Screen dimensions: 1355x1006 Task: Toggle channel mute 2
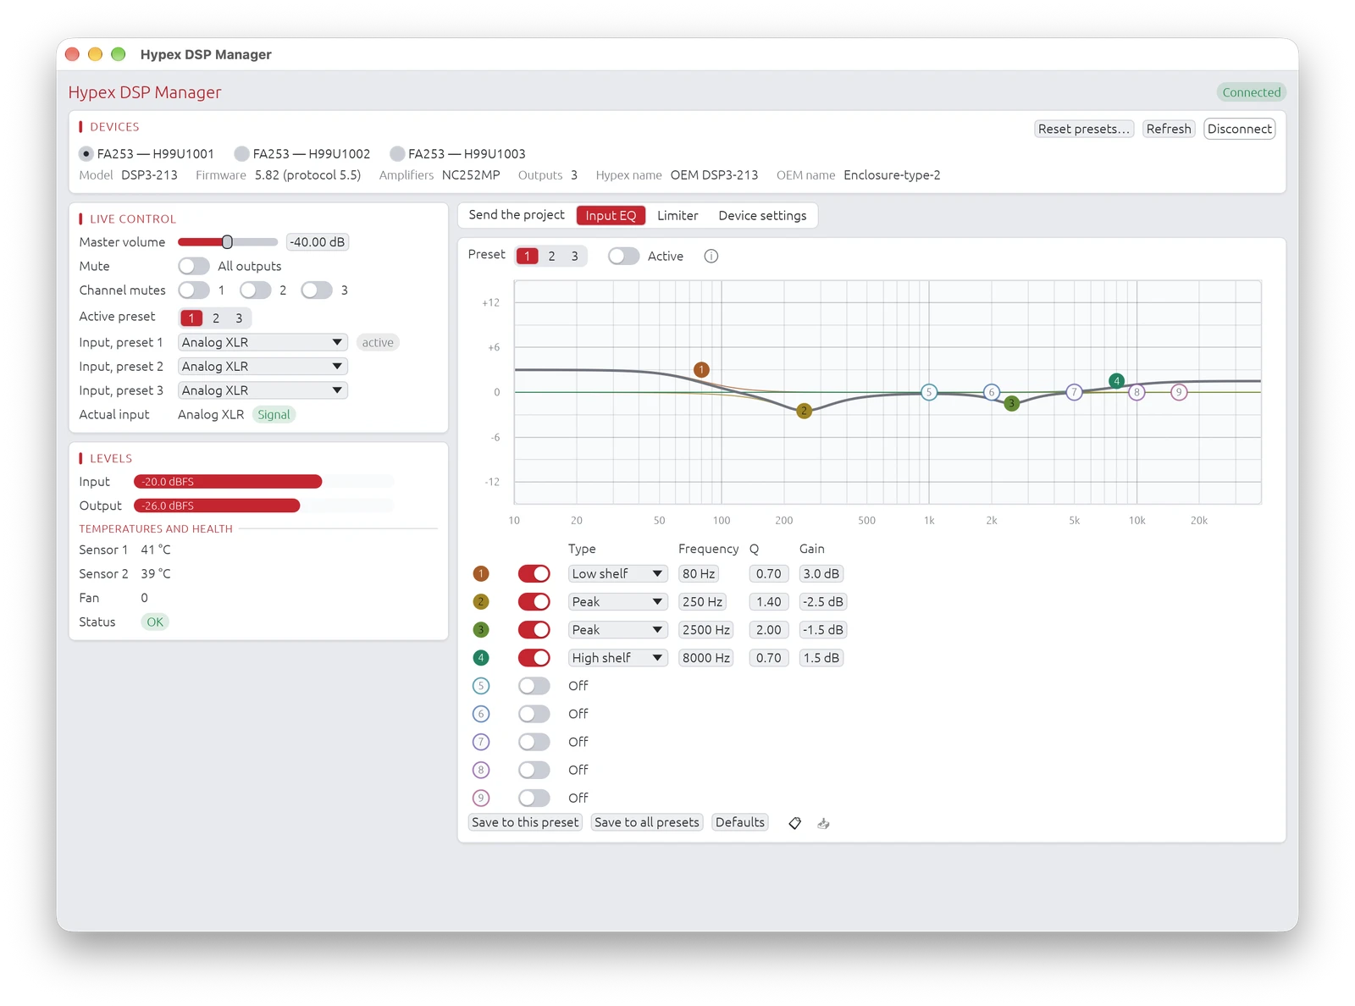click(255, 290)
